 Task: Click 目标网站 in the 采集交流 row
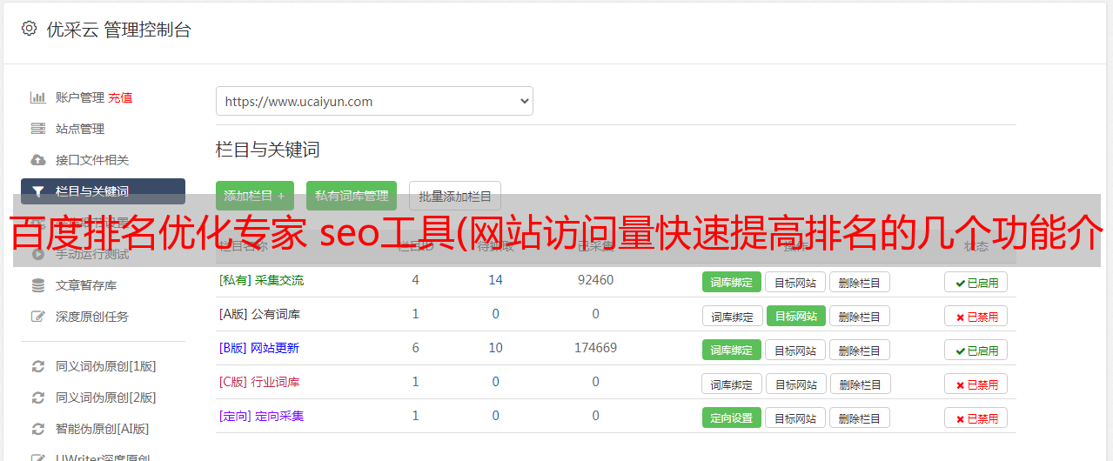pos(795,282)
